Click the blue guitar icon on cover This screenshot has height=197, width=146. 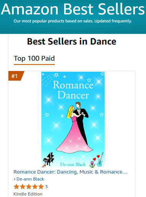[x=100, y=160]
